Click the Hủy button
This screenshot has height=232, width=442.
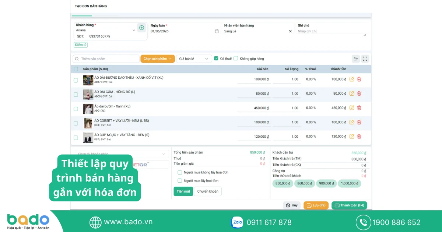tap(292, 205)
